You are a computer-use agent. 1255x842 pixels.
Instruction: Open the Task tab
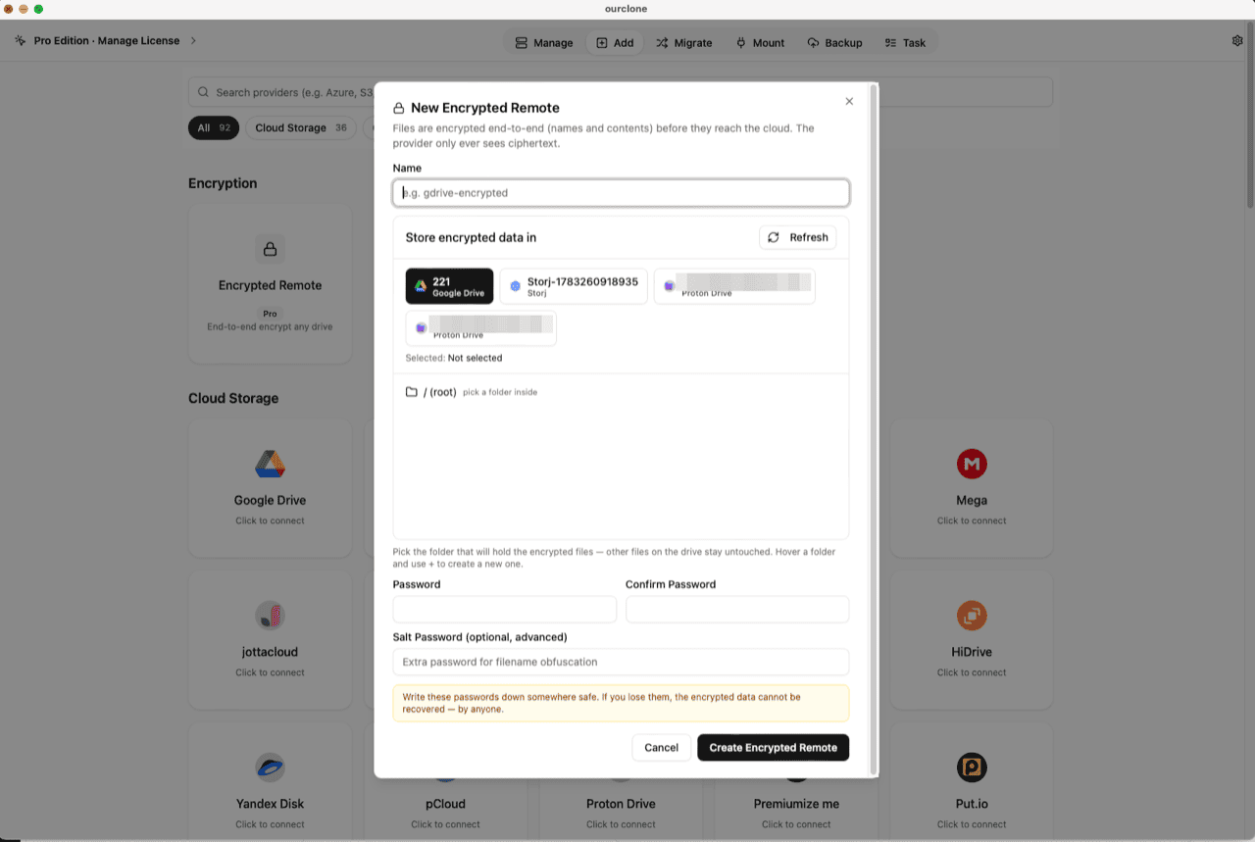904,43
